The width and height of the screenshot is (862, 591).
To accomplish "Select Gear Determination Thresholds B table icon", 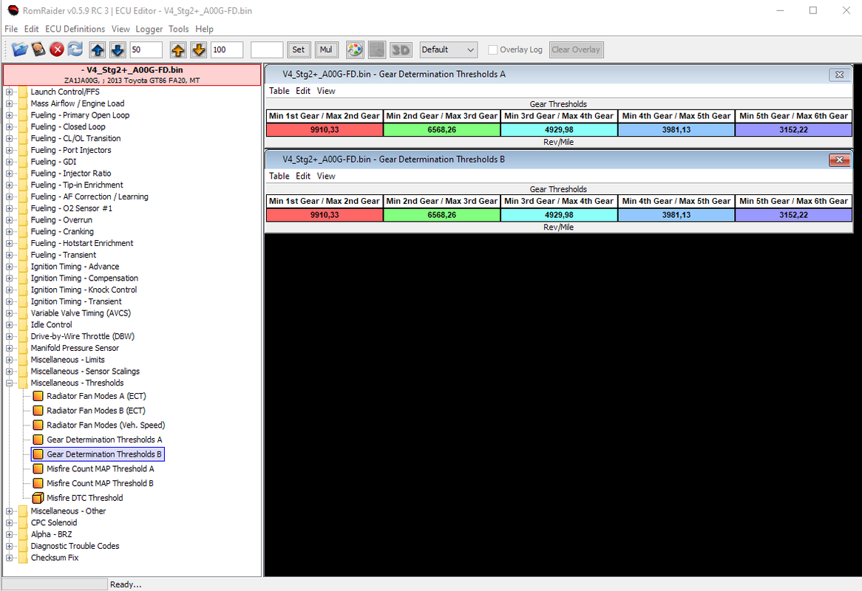I will pyautogui.click(x=38, y=454).
